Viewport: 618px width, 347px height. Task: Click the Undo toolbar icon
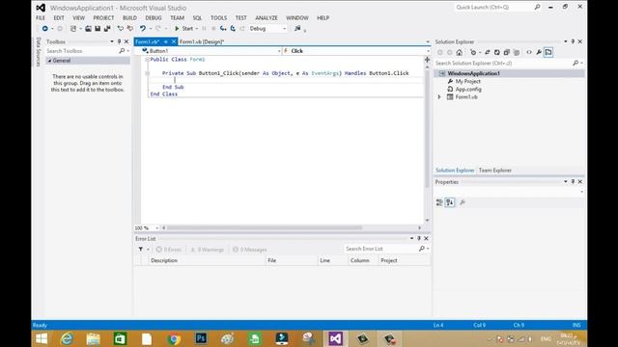(x=143, y=28)
